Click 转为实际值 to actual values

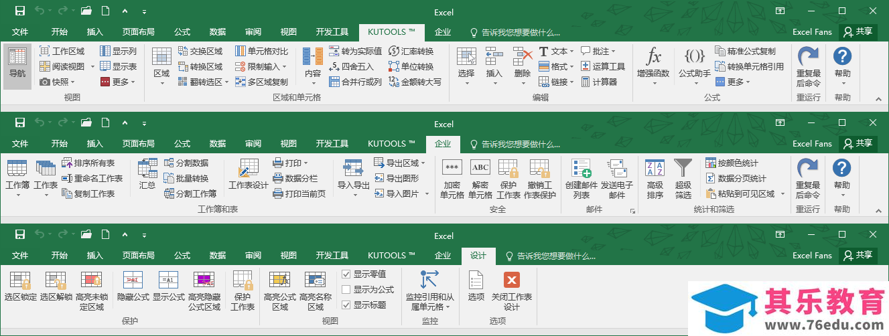point(356,51)
